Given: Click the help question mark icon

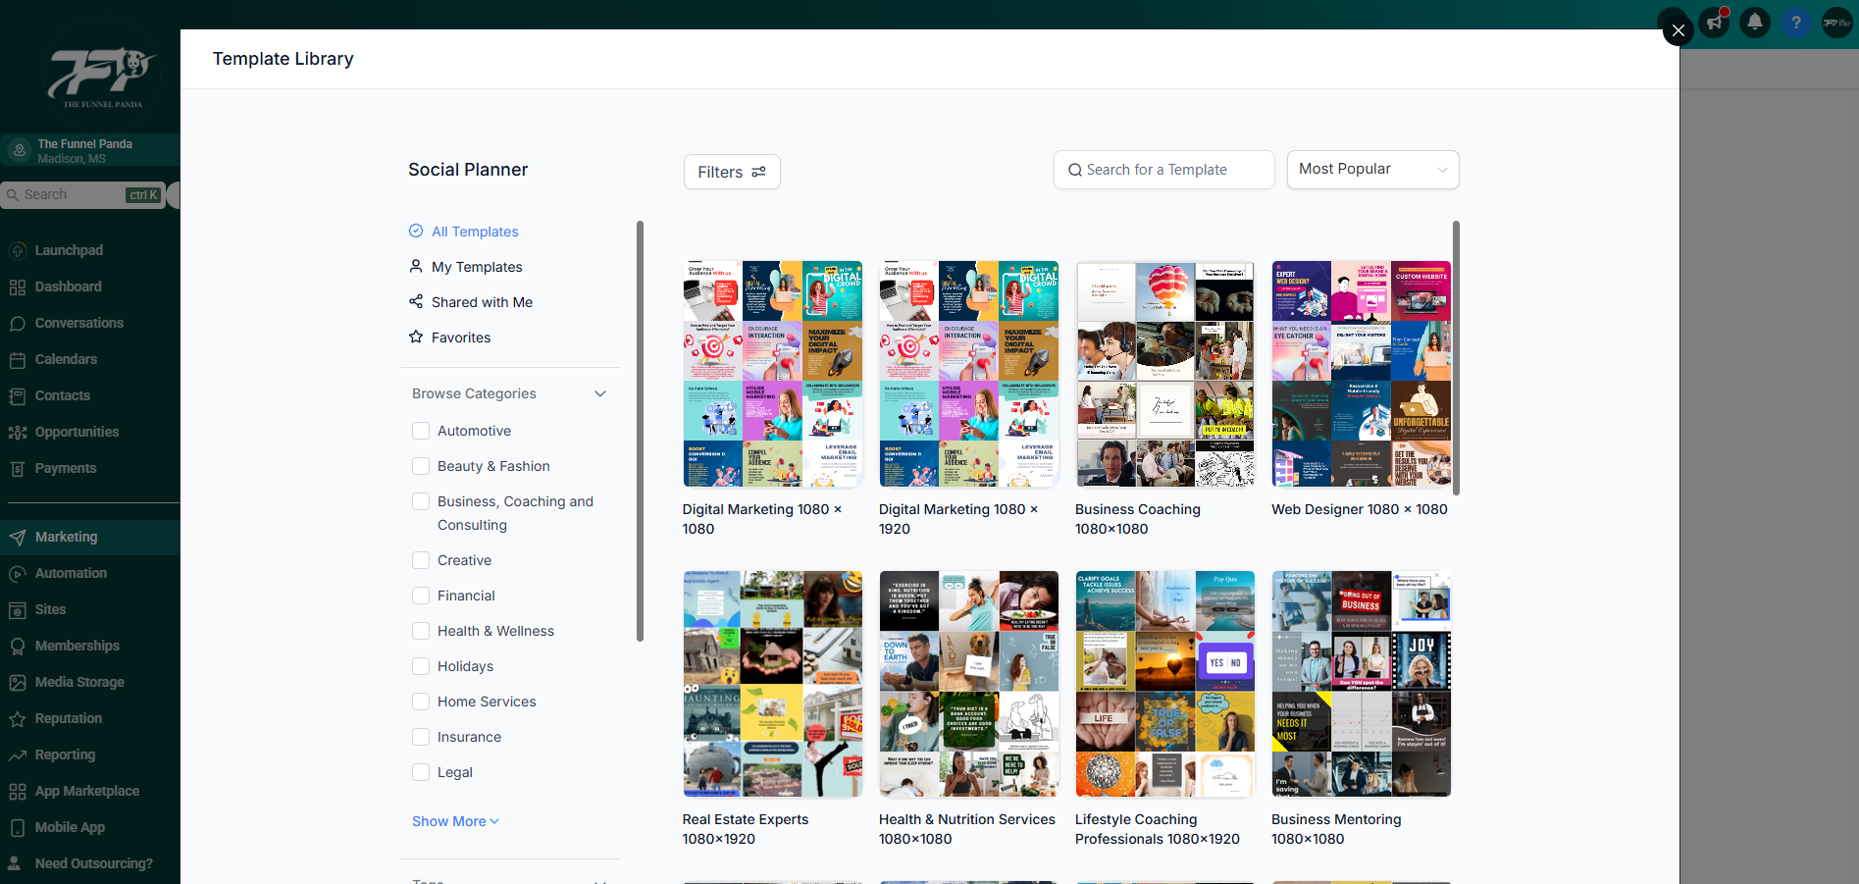Looking at the screenshot, I should pos(1795,22).
